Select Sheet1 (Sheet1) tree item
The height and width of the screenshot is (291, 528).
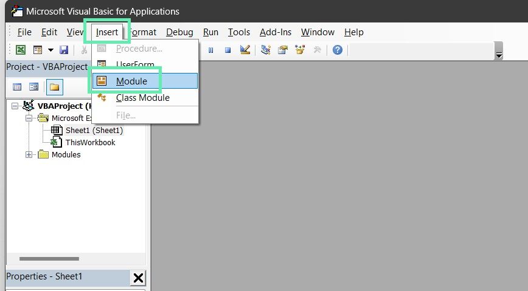94,131
